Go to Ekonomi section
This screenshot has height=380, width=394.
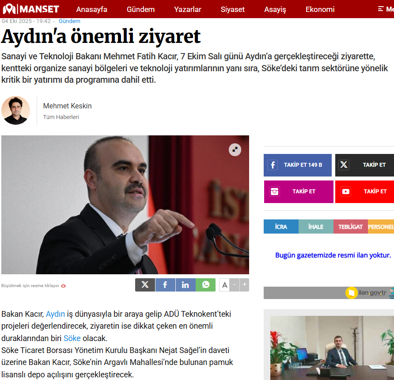click(320, 9)
